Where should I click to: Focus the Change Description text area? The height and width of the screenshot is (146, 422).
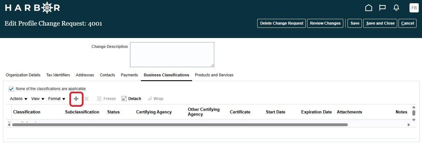(172, 55)
